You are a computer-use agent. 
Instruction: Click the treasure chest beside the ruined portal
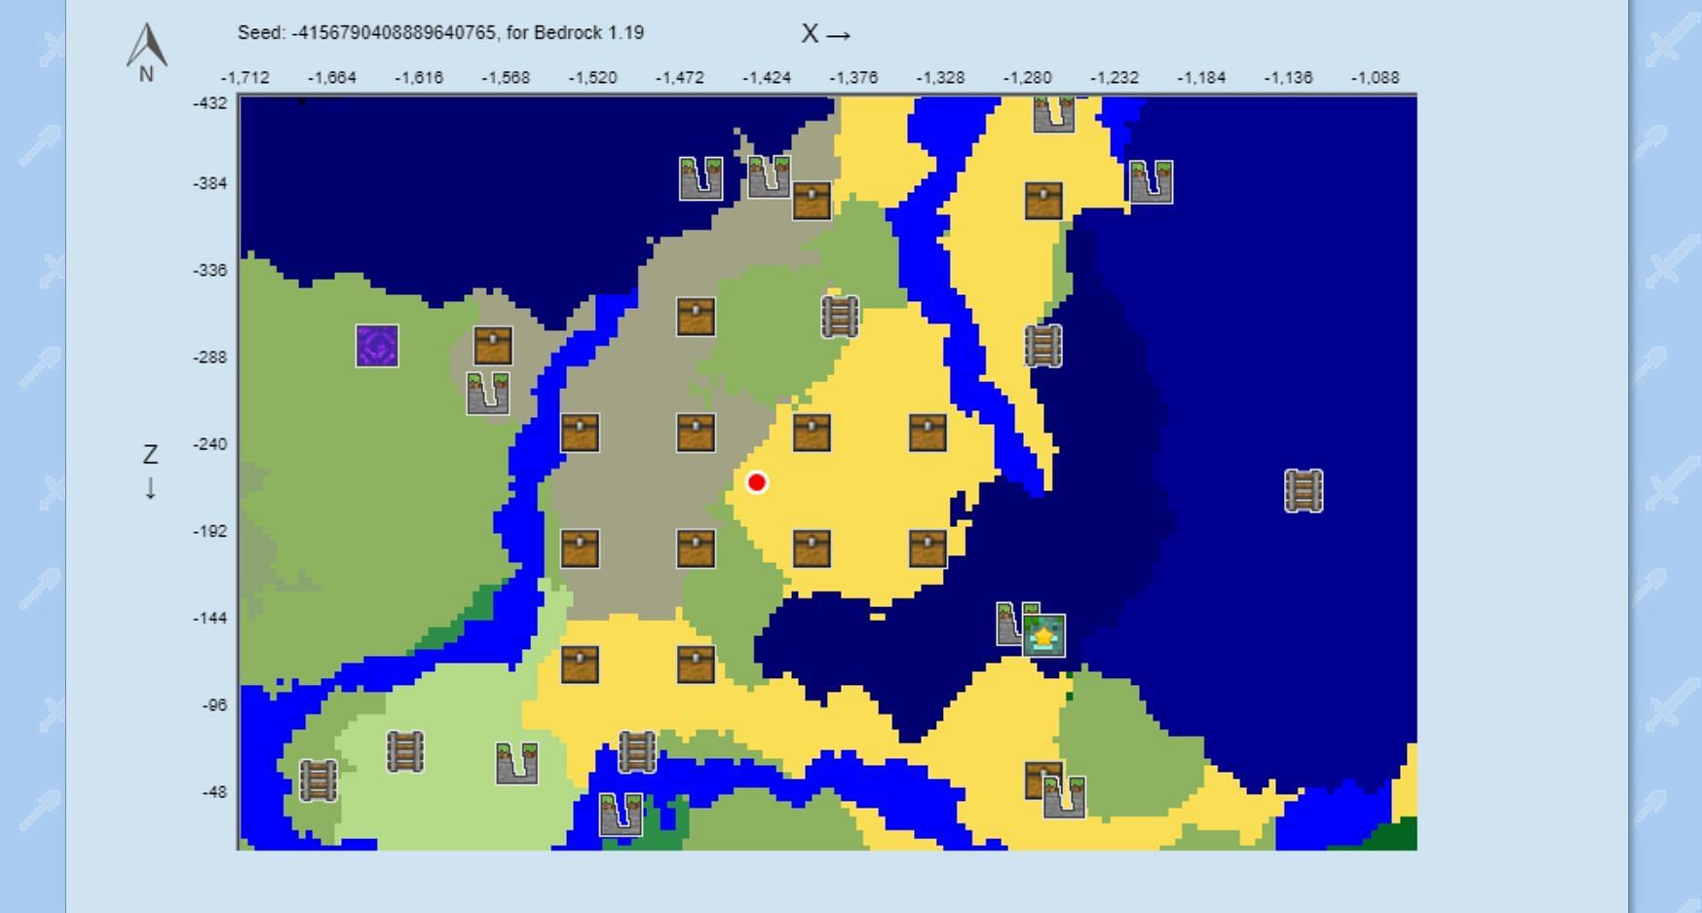click(x=493, y=346)
